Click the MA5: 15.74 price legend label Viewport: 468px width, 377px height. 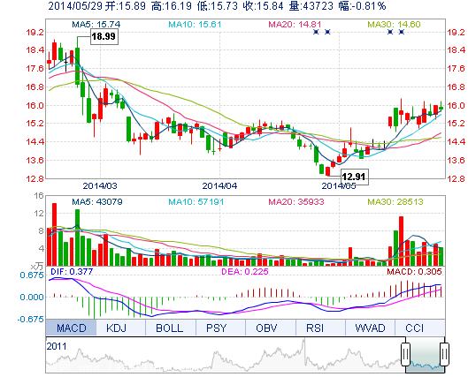click(96, 24)
